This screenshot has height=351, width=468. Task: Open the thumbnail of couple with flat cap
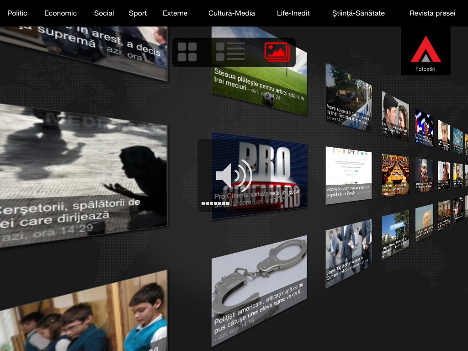pyautogui.click(x=395, y=116)
